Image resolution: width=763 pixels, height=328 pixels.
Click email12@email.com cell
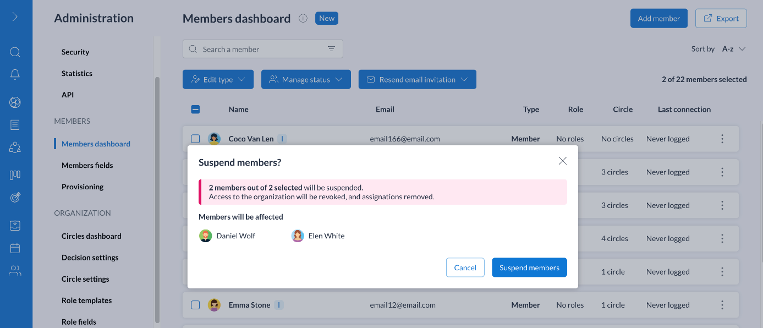(403, 305)
